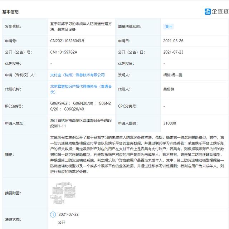Viewport: 229px width, 229px height.
Task: Click the 申请人邮编 label
Action: pyautogui.click(x=128, y=123)
